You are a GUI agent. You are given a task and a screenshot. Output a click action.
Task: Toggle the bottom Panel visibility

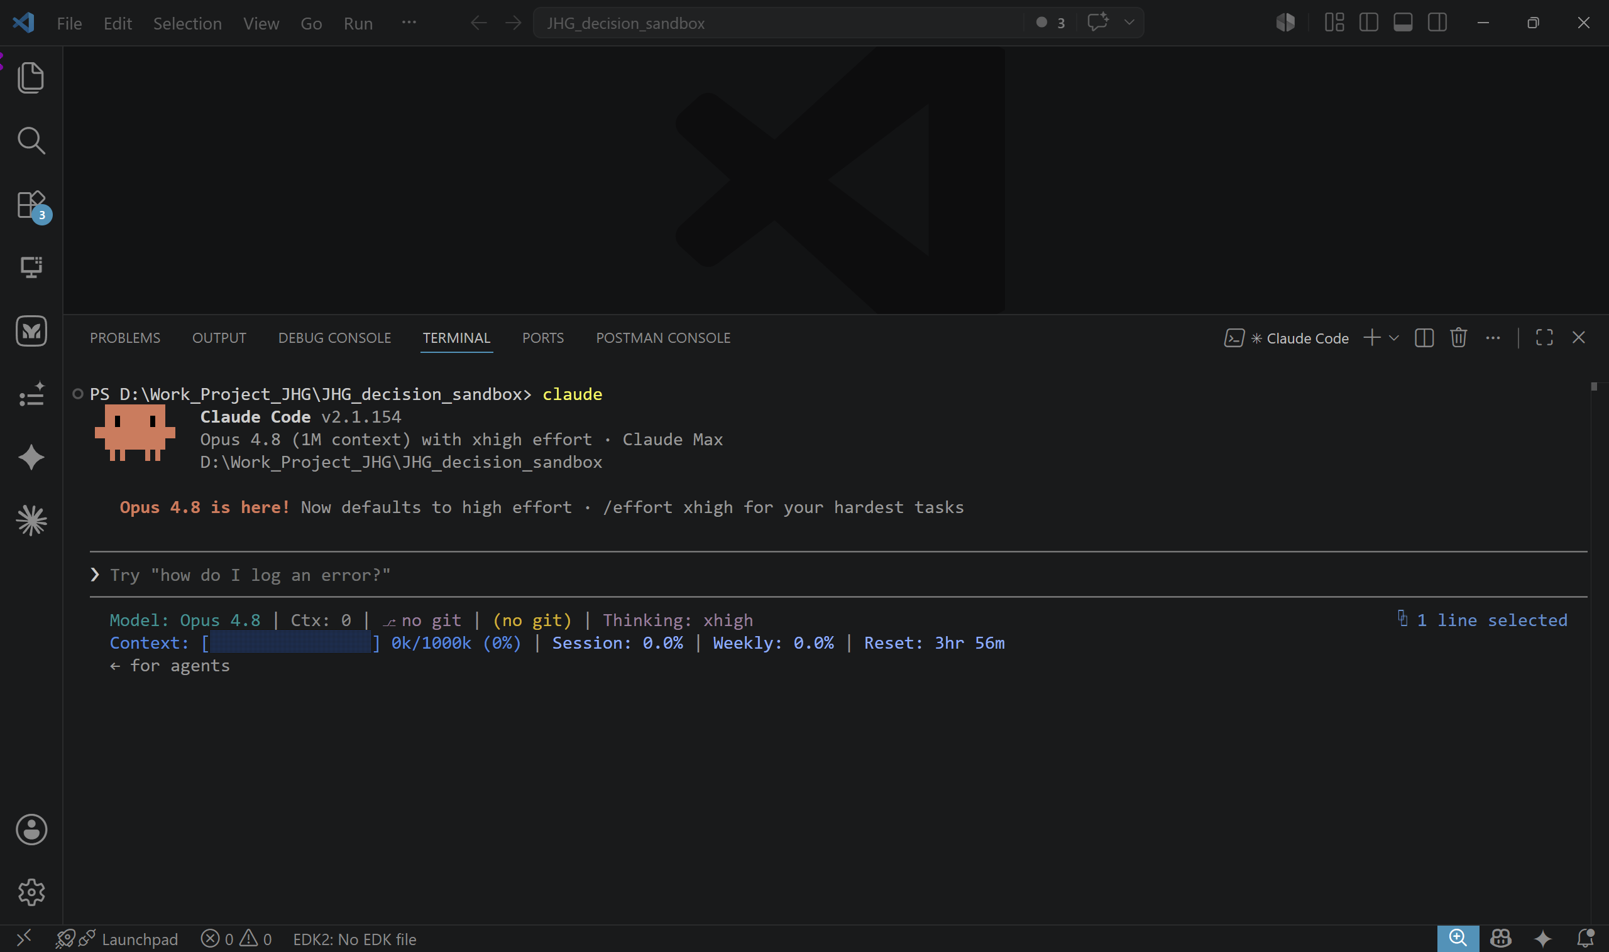coord(1403,23)
